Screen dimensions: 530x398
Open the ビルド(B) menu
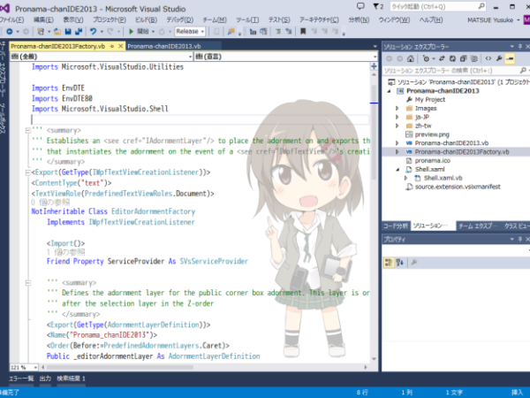click(x=146, y=19)
